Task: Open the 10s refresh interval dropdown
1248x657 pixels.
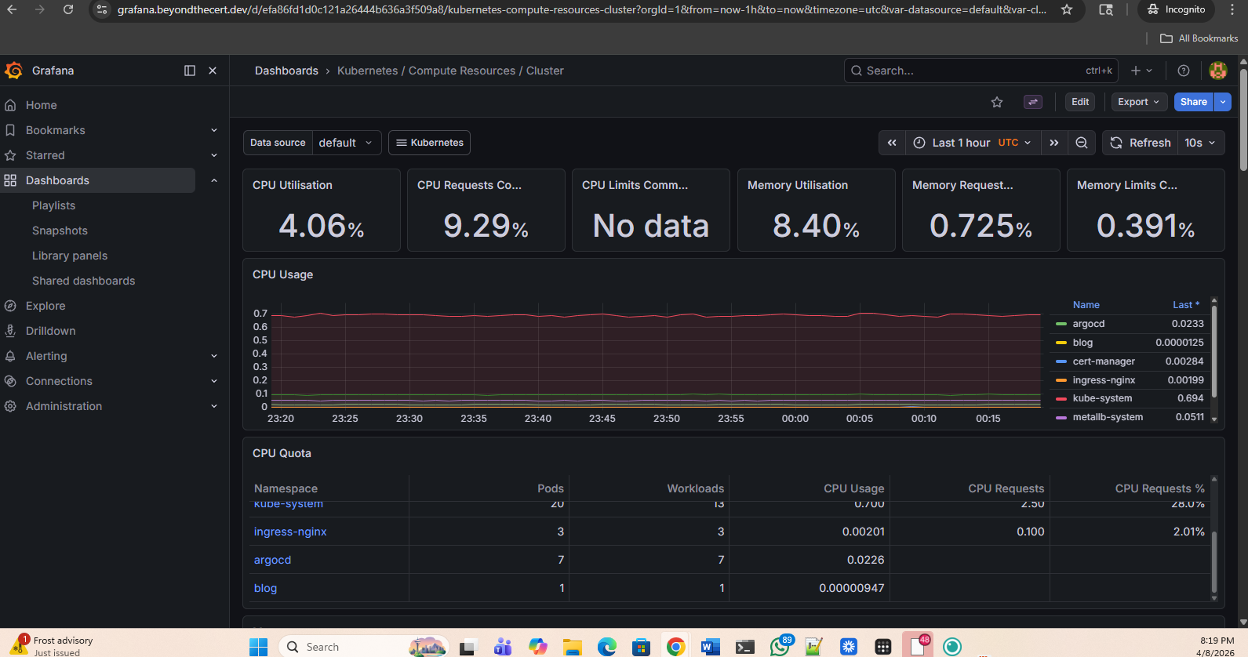Action: pyautogui.click(x=1200, y=143)
